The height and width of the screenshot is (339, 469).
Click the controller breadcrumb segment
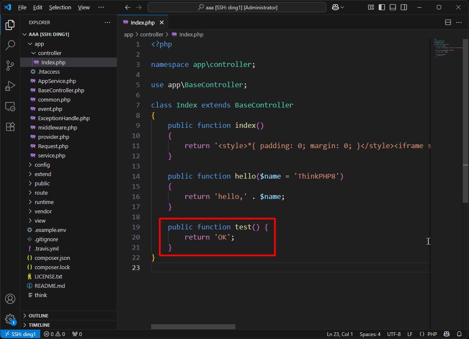point(152,35)
